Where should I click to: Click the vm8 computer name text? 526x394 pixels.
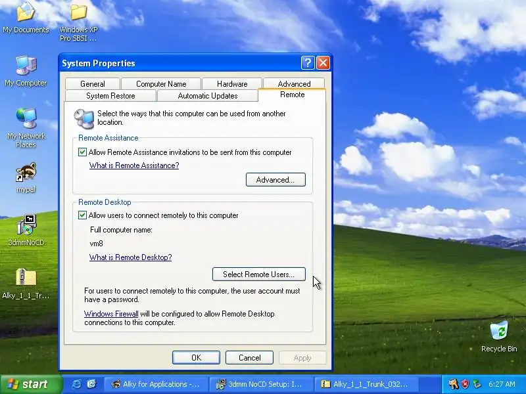point(96,244)
